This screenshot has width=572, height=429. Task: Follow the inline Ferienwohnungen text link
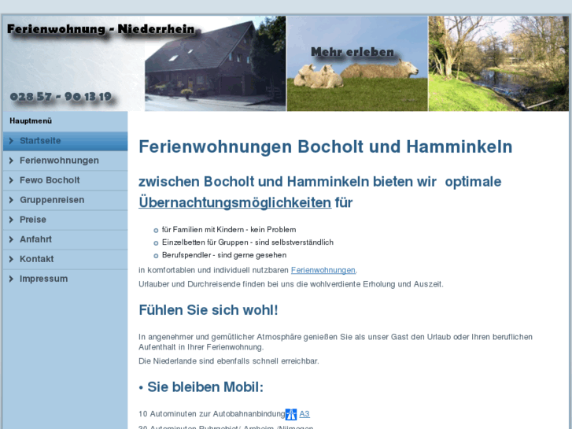323,270
